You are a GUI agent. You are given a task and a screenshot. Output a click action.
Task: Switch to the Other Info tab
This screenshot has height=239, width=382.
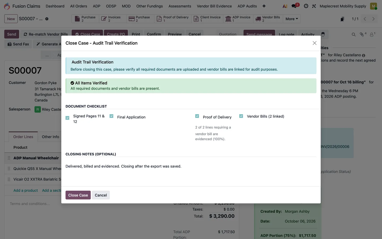pos(50,137)
